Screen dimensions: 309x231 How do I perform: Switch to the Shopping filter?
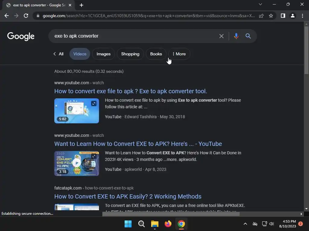(130, 54)
